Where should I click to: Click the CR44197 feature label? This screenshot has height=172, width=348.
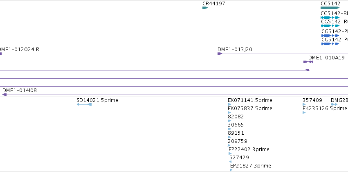click(x=214, y=4)
